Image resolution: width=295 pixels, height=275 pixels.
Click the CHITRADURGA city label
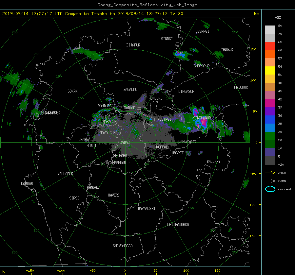point(178,225)
